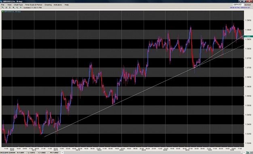
Task: Click the status bar C: close value
Action: coord(42,152)
